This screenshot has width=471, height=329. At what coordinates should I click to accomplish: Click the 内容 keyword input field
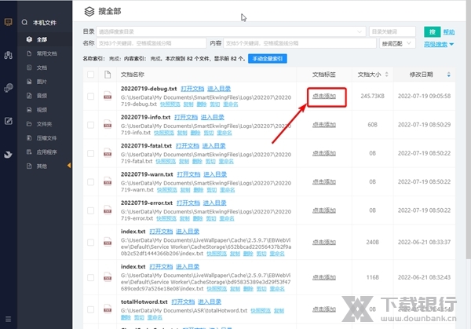pos(300,43)
